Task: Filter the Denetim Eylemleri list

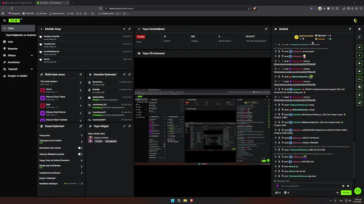Action: click(124, 75)
